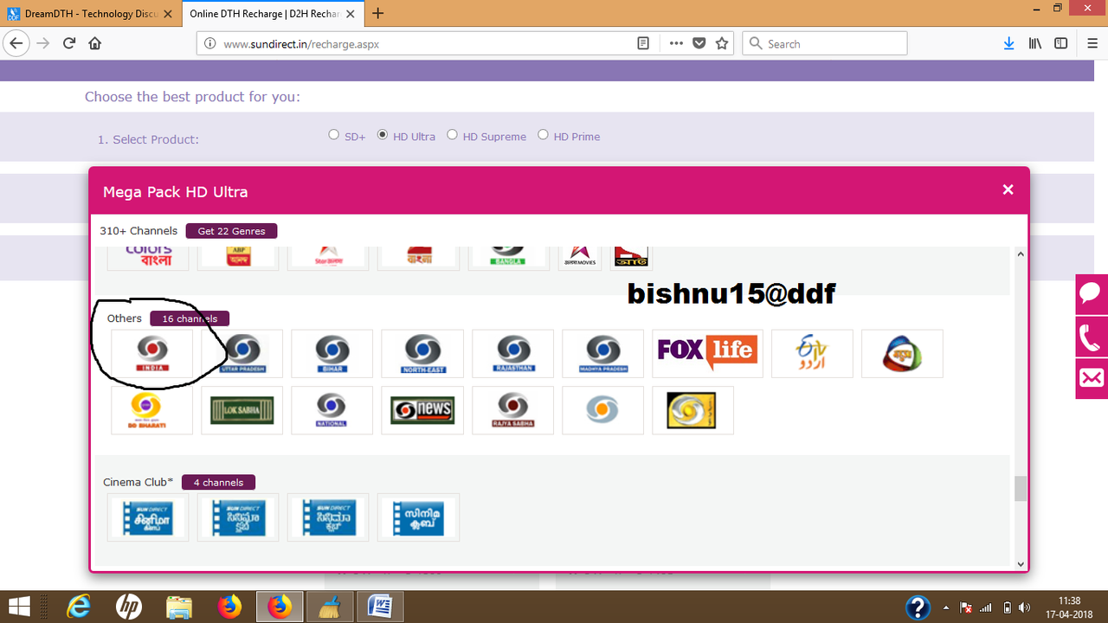Click the 16 channels badge
1108x623 pixels.
190,318
